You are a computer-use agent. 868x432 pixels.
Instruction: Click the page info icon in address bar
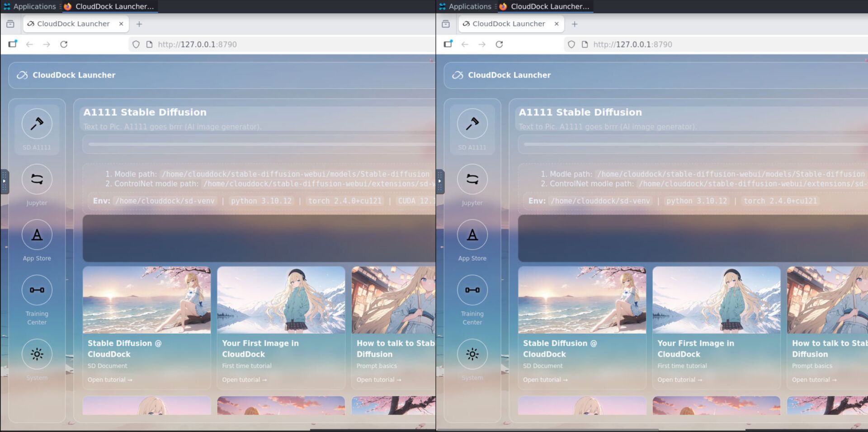click(150, 44)
